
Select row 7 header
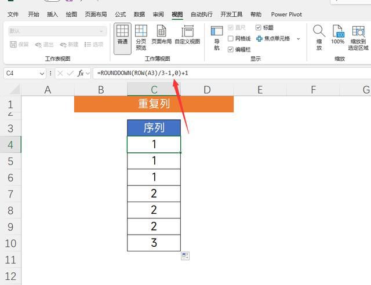point(10,194)
